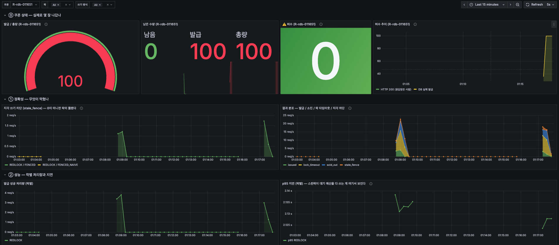Open the 락 filter dropdown chevron
This screenshot has height=245, width=559.
point(70,5)
